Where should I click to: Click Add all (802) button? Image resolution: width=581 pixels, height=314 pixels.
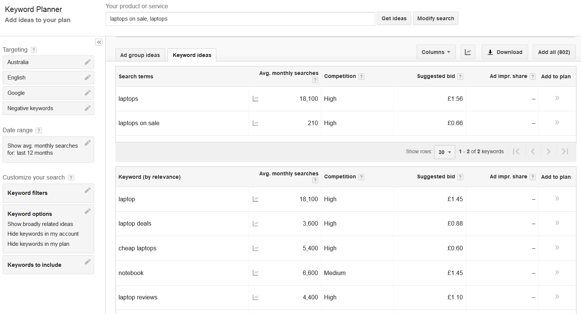[554, 52]
